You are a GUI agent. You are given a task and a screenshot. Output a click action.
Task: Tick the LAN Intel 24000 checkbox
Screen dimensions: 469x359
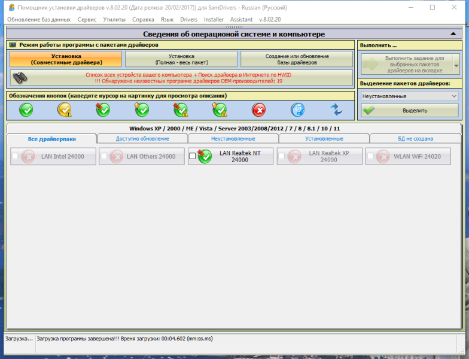(15, 156)
